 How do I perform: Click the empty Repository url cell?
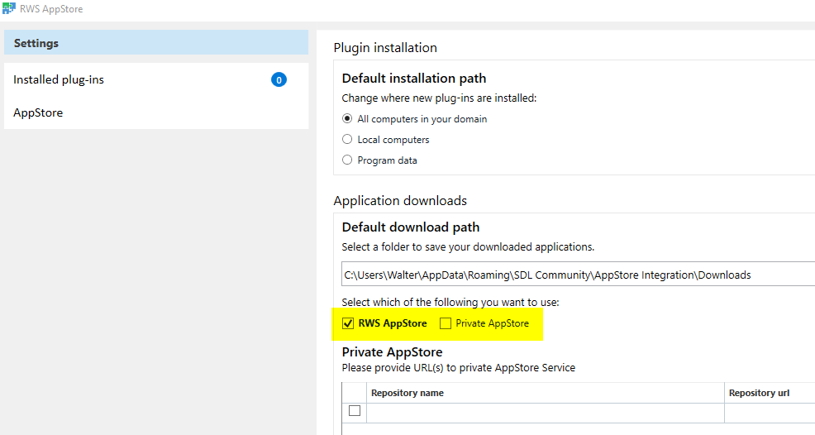pos(770,413)
